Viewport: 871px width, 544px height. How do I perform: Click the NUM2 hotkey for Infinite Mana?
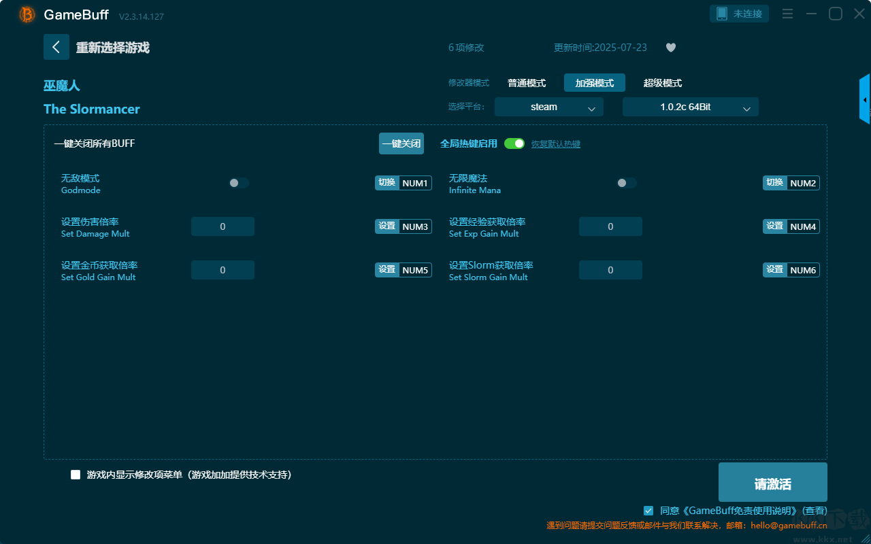coord(802,183)
